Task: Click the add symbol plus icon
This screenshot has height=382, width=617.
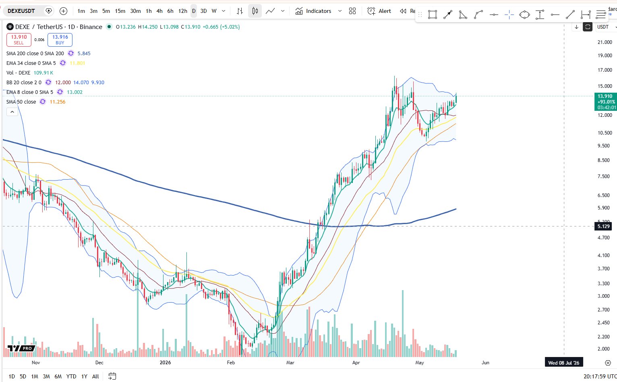Action: pos(63,11)
